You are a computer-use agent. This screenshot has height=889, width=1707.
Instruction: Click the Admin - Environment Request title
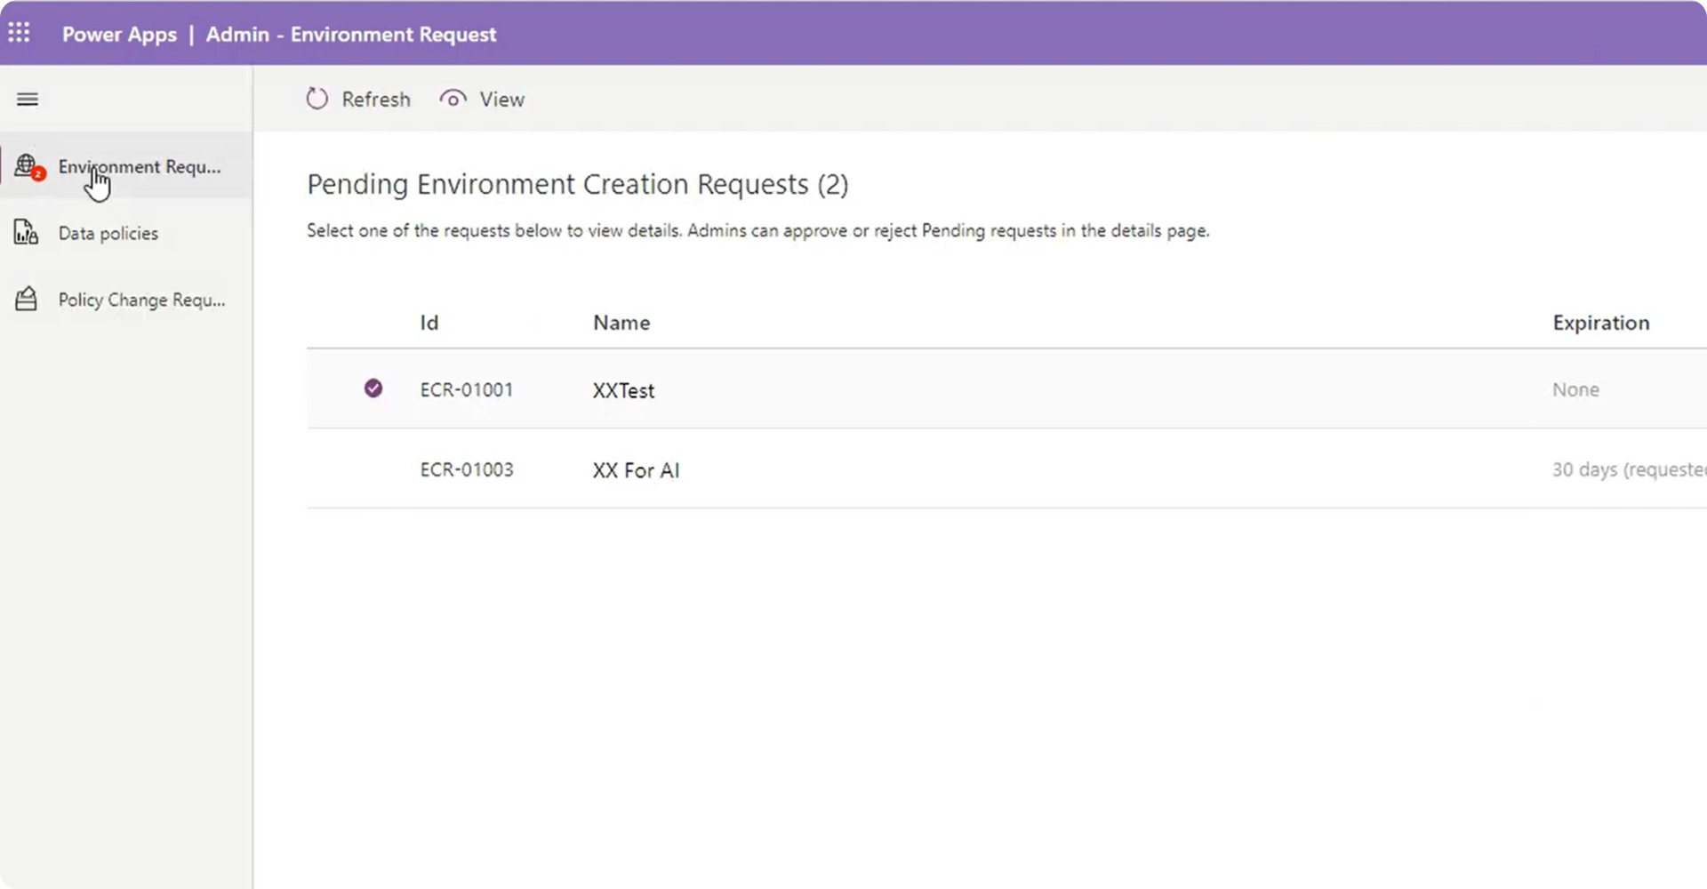351,35
